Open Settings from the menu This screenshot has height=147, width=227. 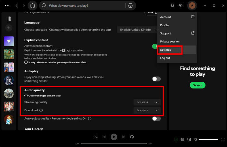pyautogui.click(x=177, y=50)
